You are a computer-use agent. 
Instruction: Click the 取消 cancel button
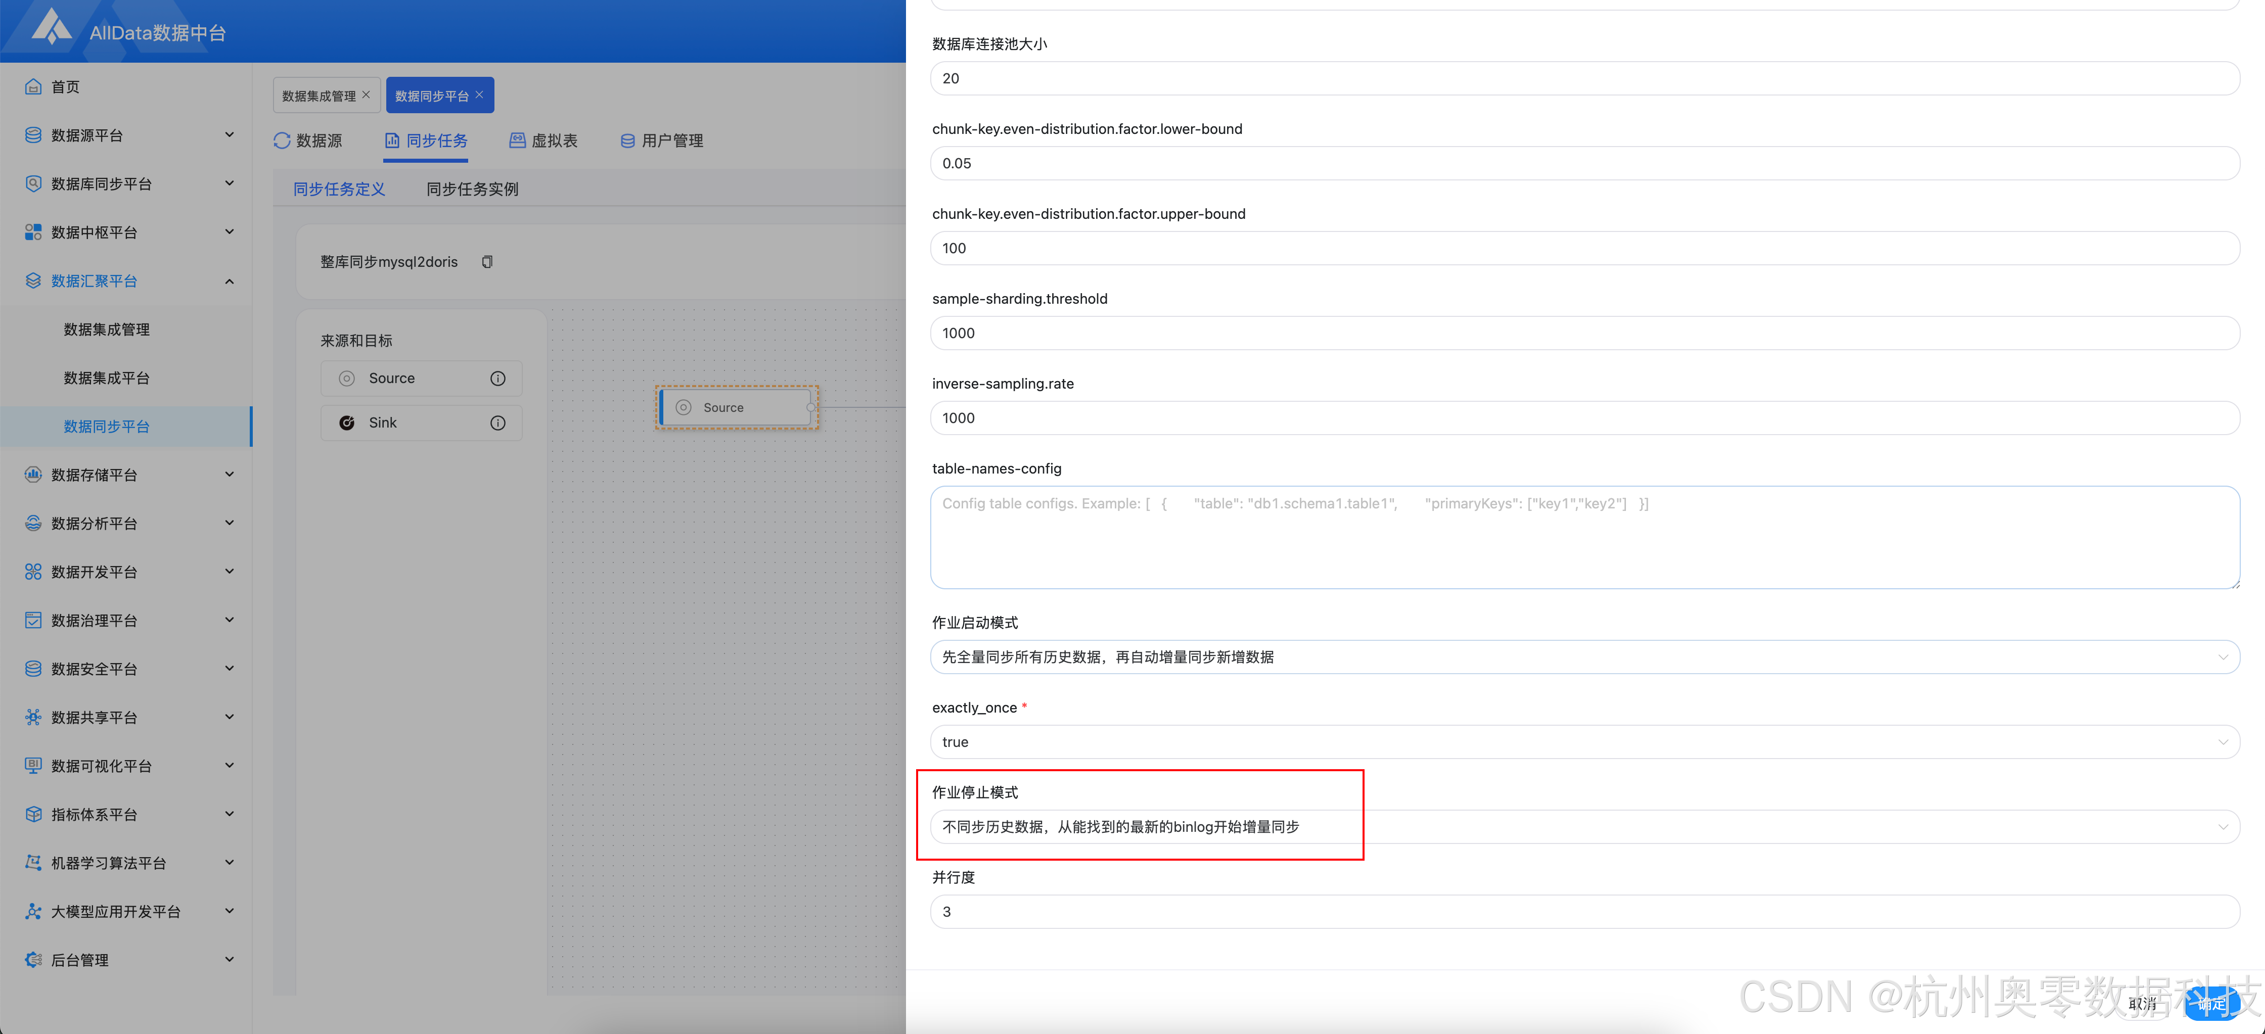pos(2143,1003)
